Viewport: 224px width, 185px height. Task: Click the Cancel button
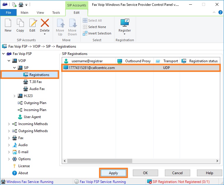(x=177, y=173)
